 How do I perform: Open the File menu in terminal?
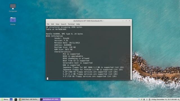coord(48,24)
